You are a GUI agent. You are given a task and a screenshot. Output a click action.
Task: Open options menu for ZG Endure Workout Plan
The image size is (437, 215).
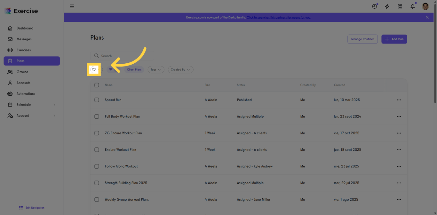[x=399, y=133]
